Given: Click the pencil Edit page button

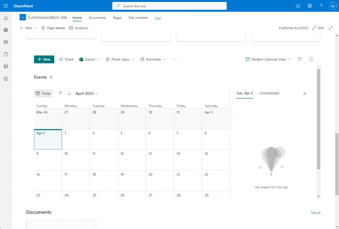Looking at the screenshot, I should coord(318,28).
